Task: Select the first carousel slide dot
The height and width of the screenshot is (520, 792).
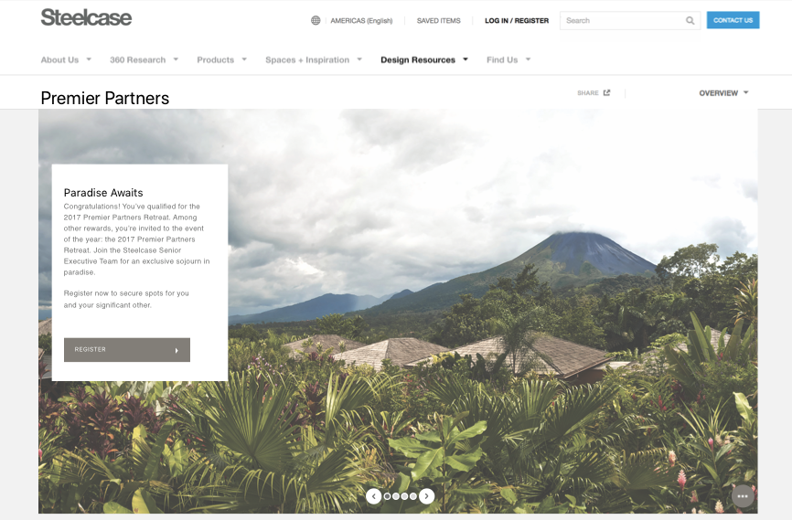Action: click(388, 497)
